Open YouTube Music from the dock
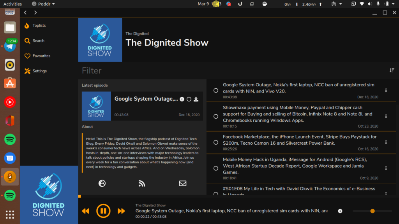 (10, 102)
